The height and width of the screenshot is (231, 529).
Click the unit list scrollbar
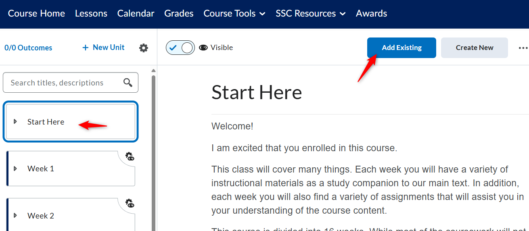point(153,153)
